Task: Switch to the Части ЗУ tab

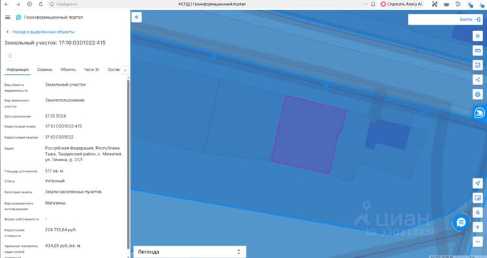Action: tap(92, 70)
